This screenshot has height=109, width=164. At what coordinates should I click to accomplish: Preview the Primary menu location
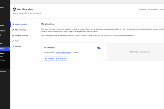[x=62, y=59]
